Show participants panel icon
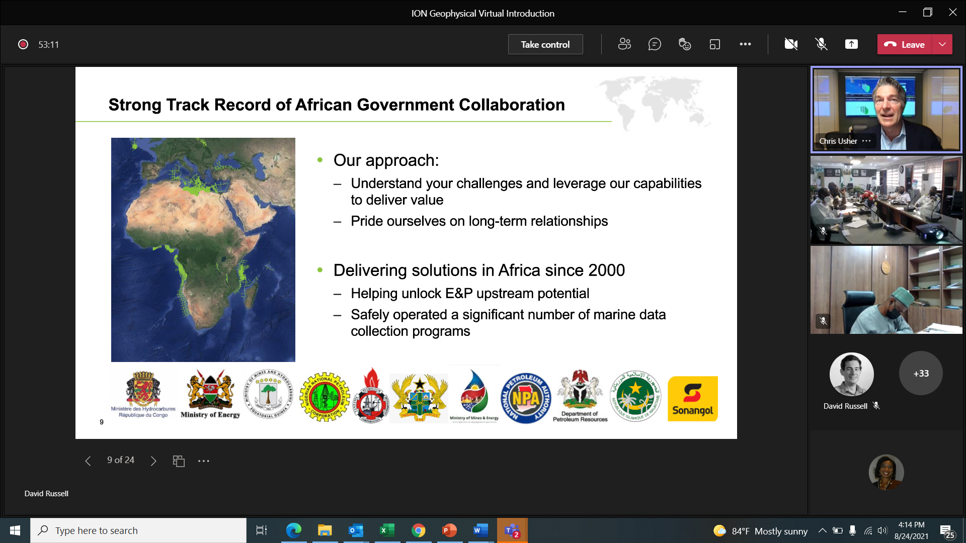 pos(624,44)
